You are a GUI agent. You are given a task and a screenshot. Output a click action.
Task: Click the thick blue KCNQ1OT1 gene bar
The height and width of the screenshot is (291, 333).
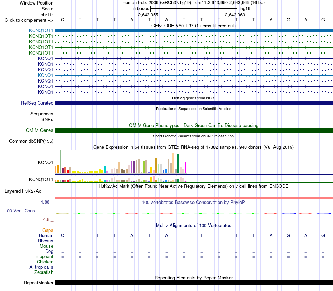[193, 31]
